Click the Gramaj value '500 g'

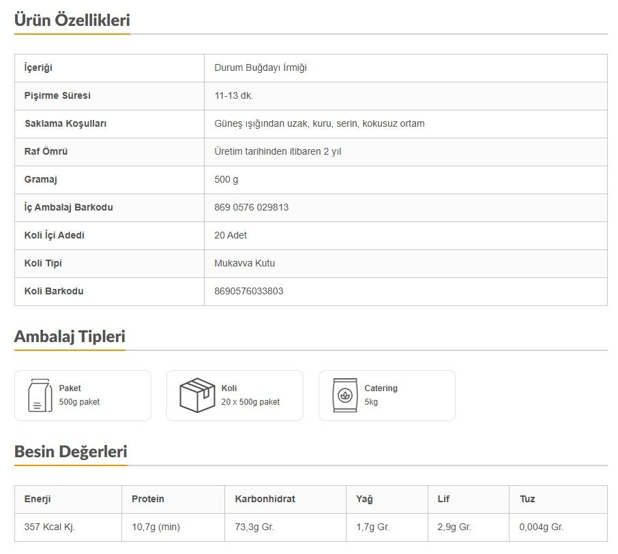[x=226, y=179]
